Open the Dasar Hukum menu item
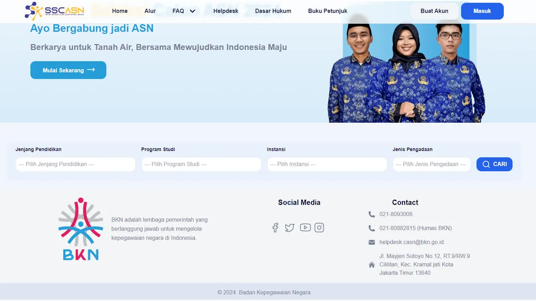 click(273, 11)
